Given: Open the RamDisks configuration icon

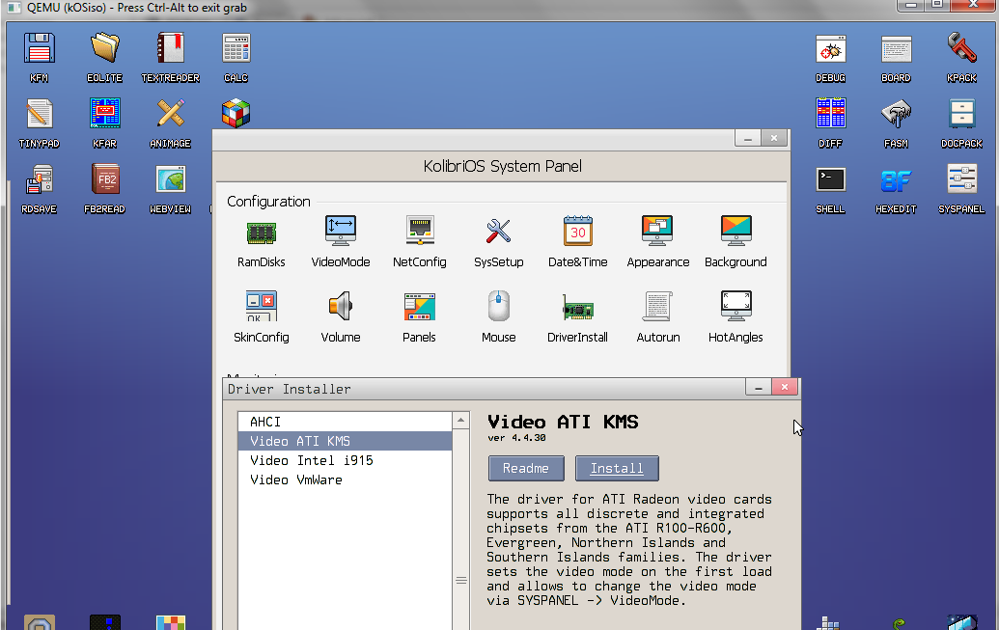Looking at the screenshot, I should (261, 233).
